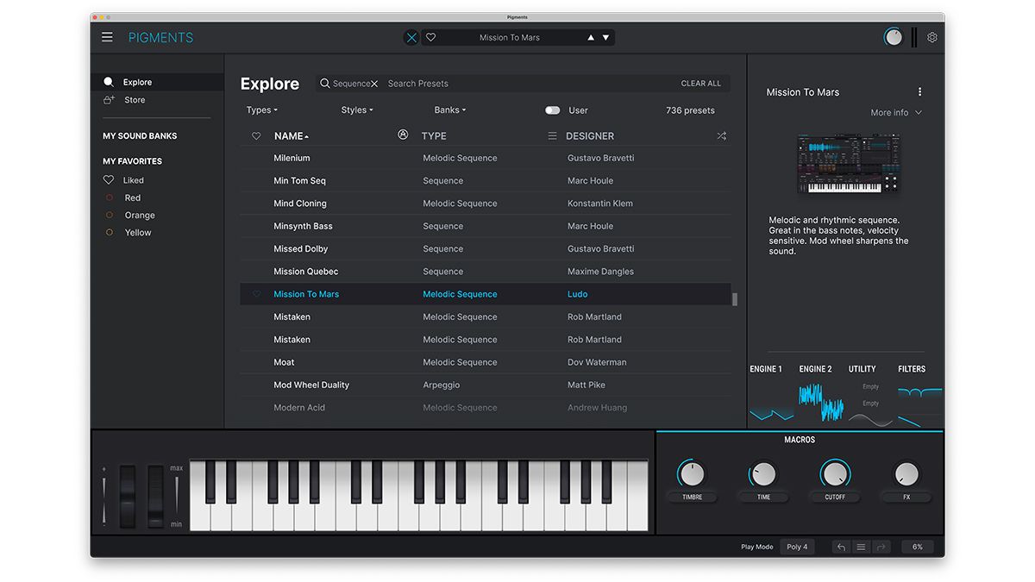Click the Utility section preview
This screenshot has width=1035, height=582.
point(870,402)
